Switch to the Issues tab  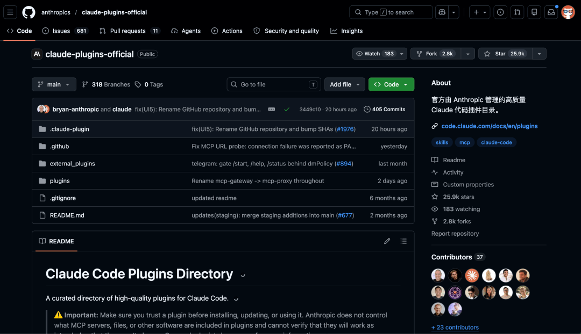click(66, 31)
